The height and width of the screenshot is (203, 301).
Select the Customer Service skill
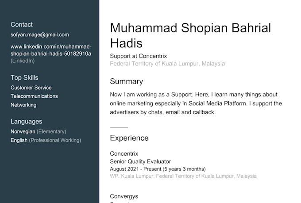click(31, 88)
